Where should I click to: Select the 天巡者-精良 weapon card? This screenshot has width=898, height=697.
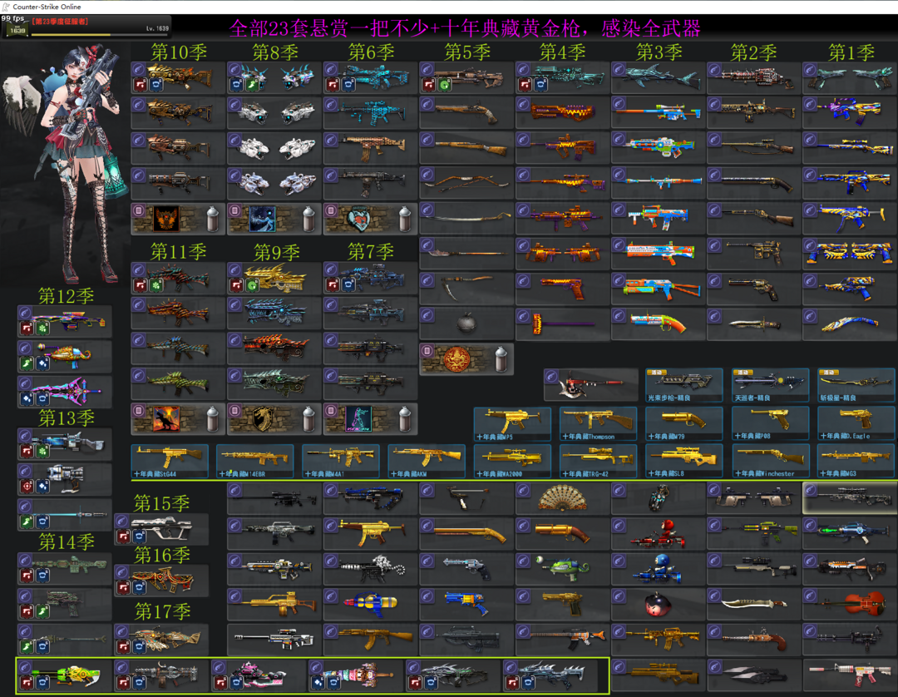click(x=770, y=384)
